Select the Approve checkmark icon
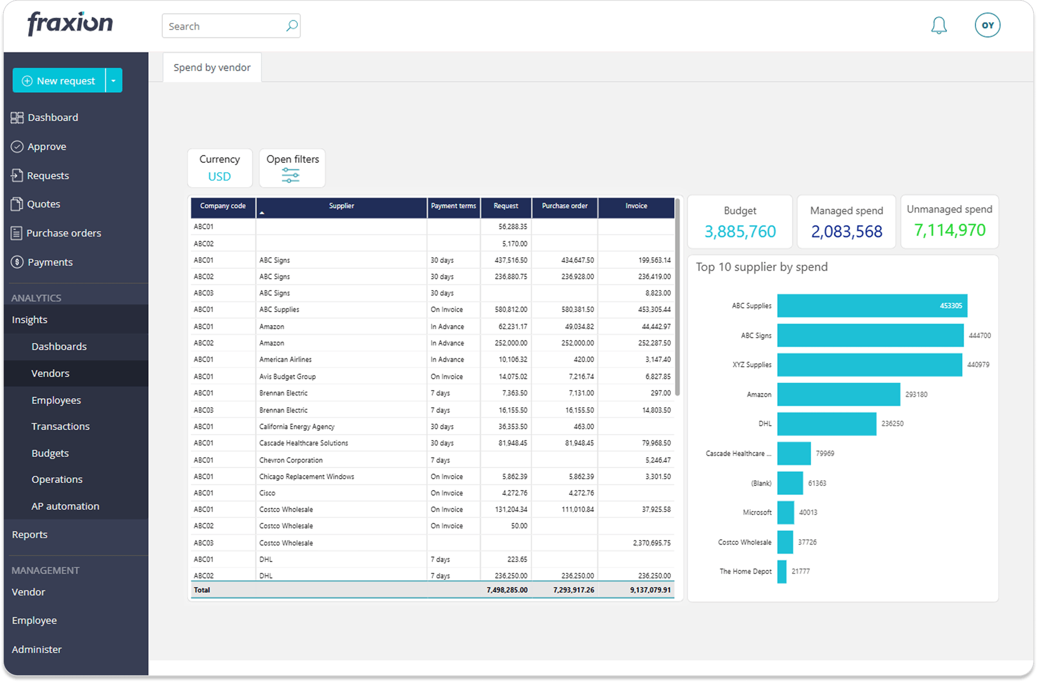 [x=18, y=146]
